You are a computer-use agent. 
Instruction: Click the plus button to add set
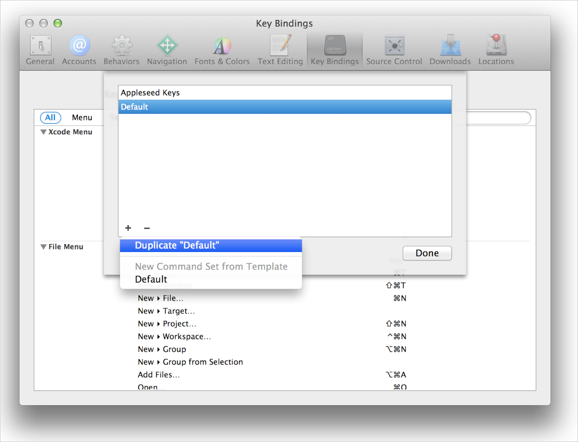pos(128,228)
